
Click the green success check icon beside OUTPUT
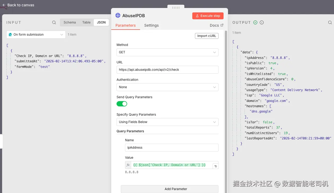pyautogui.click(x=255, y=22)
